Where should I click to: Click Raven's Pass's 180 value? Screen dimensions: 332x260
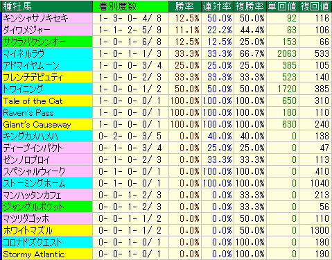pyautogui.click(x=289, y=112)
